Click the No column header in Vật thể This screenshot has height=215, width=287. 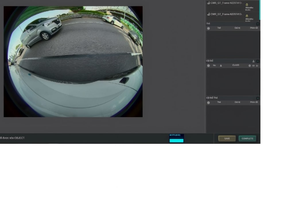tap(214, 65)
